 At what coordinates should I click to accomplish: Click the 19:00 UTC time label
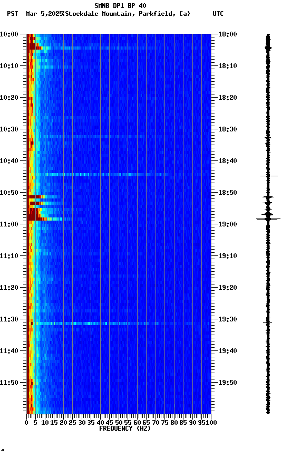tap(228, 224)
